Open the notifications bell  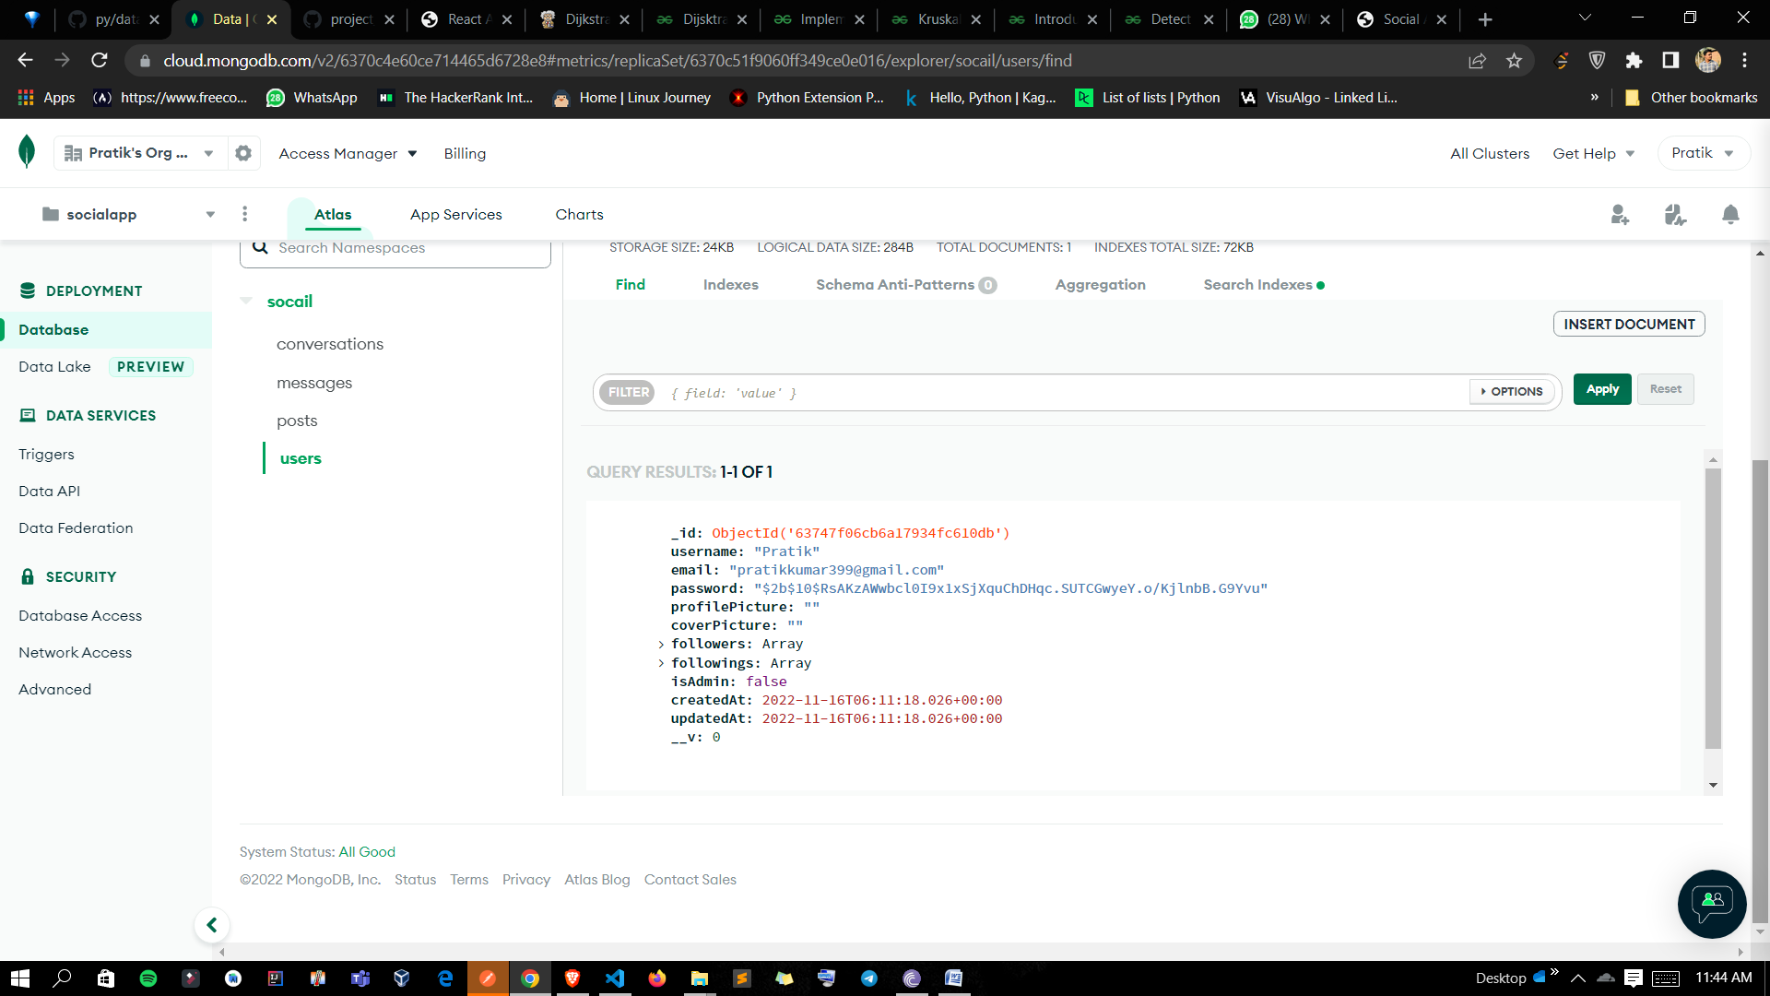tap(1730, 214)
